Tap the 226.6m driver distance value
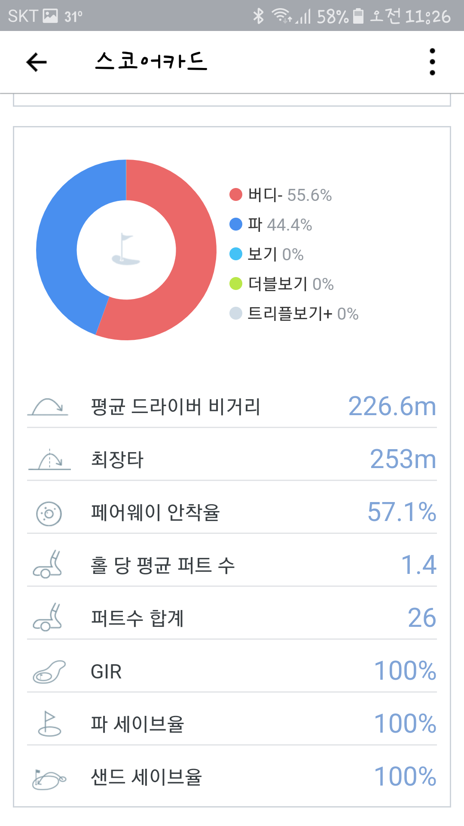The image size is (464, 826). click(x=392, y=407)
